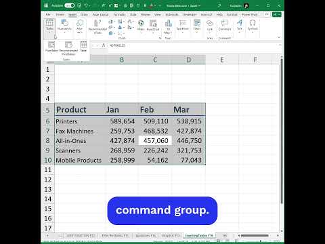Open the Symbols dropdown
The width and height of the screenshot is (325, 244).
coord(253,25)
